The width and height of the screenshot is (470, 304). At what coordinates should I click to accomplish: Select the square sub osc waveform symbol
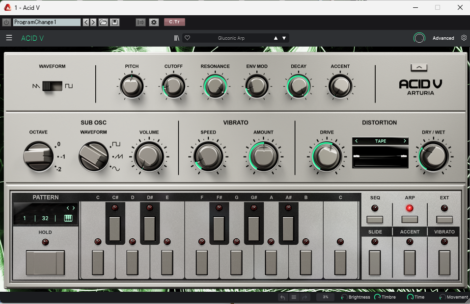coord(116,144)
